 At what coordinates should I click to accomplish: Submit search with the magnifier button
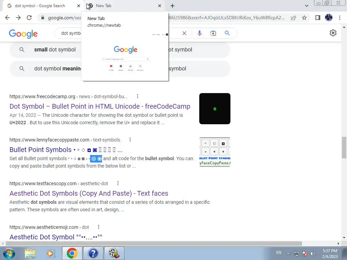pyautogui.click(x=227, y=33)
